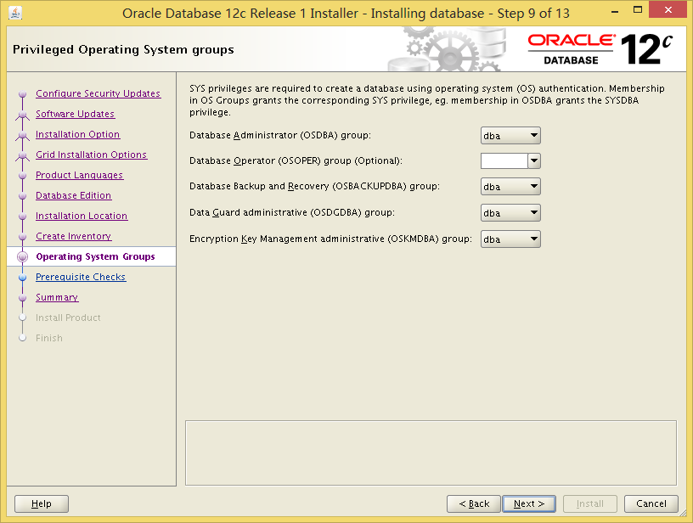Click inside the OSOPER group text field

click(x=504, y=160)
